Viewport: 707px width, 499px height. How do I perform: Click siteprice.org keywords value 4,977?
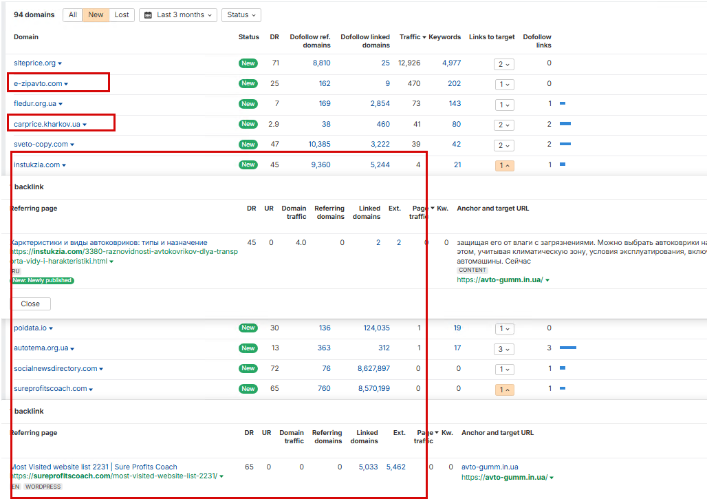(x=451, y=63)
